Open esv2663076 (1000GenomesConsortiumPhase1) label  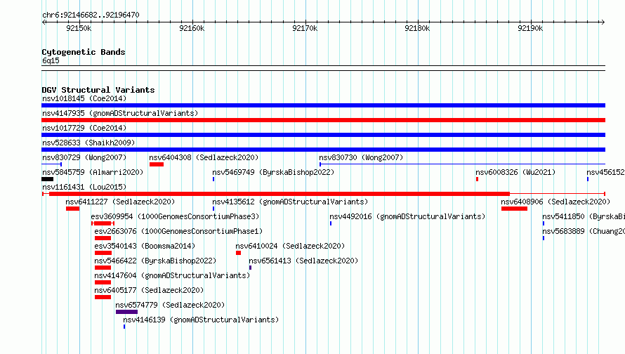(178, 231)
